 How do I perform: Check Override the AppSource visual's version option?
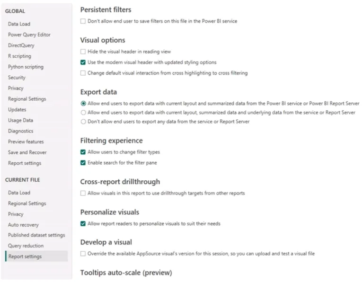(83, 254)
